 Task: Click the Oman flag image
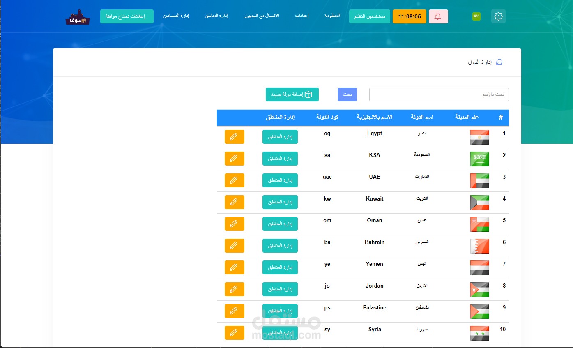tap(480, 224)
